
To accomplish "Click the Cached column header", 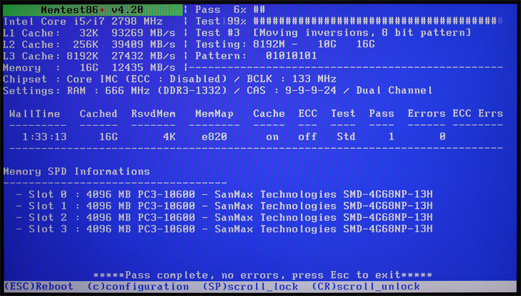I will click(x=99, y=114).
